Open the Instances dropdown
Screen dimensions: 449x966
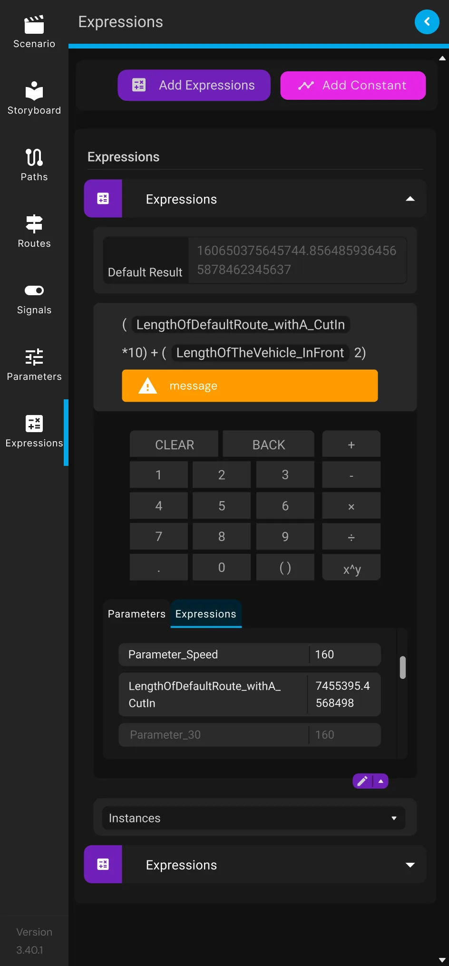click(254, 818)
